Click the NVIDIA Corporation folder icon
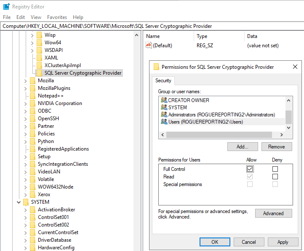The height and width of the screenshot is (251, 304). pyautogui.click(x=32, y=103)
